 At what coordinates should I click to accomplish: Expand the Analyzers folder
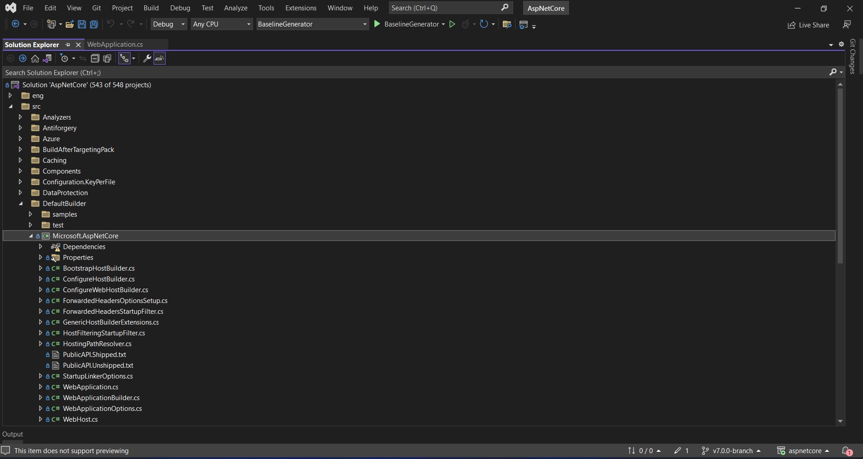(x=20, y=117)
